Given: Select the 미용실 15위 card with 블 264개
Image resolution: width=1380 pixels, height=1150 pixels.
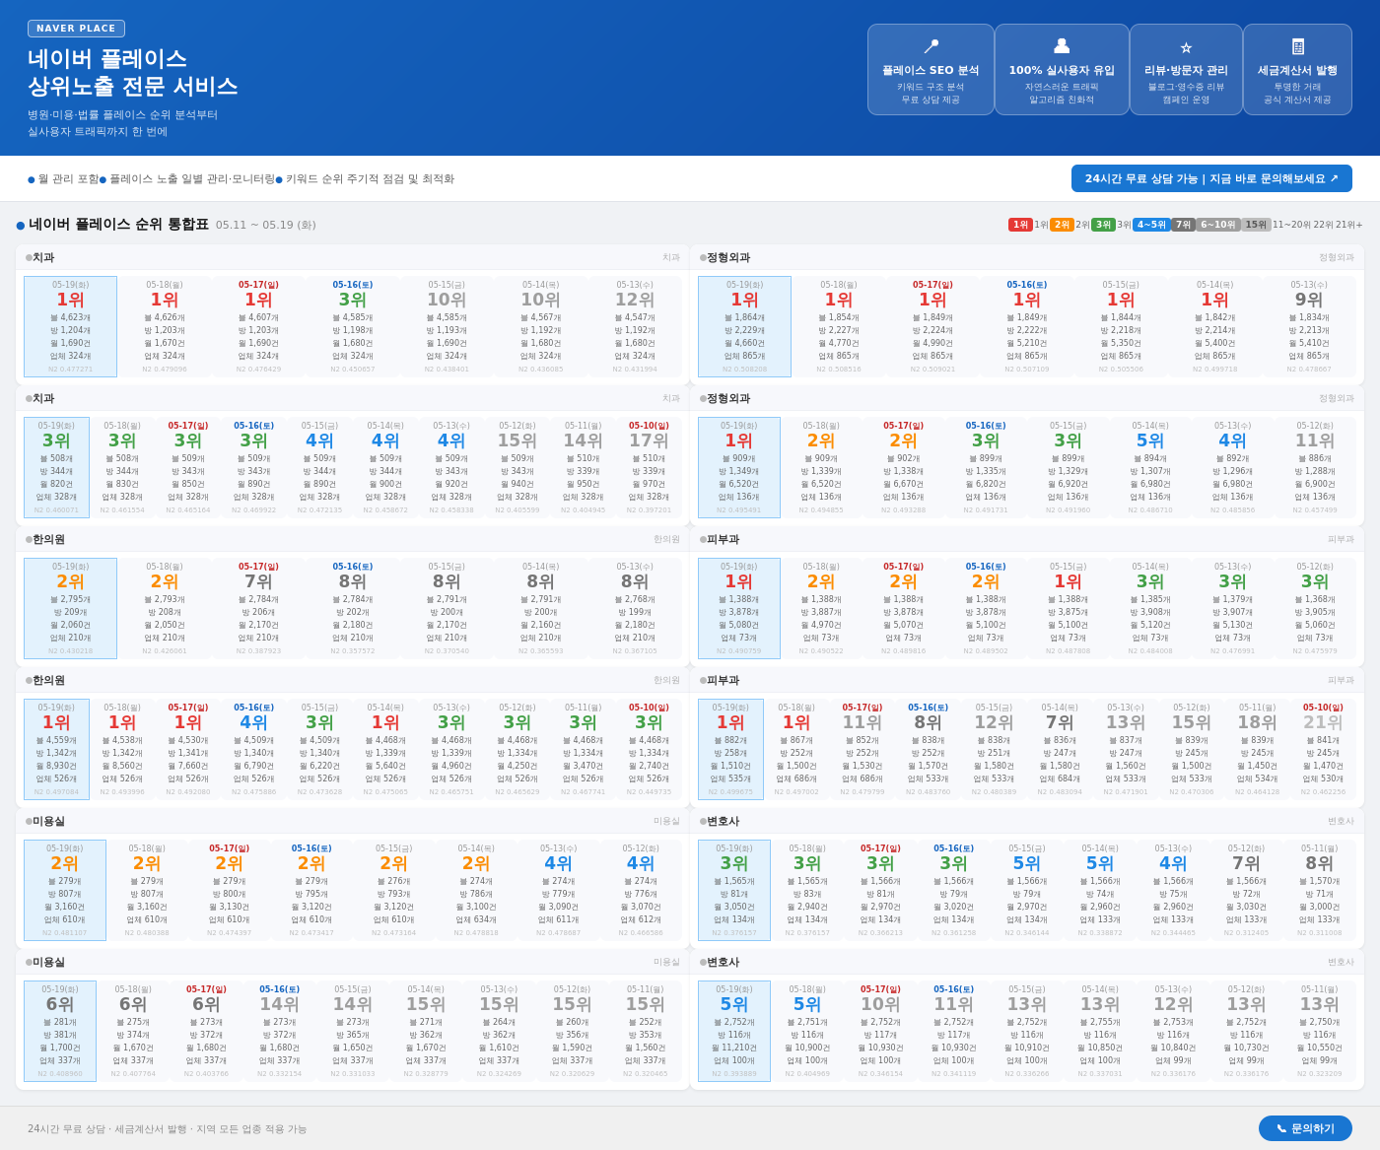Looking at the screenshot, I should tap(498, 1031).
